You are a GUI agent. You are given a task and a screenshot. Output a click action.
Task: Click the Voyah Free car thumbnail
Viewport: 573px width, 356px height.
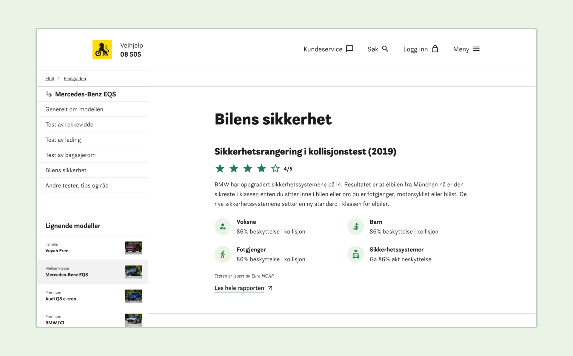pos(133,248)
